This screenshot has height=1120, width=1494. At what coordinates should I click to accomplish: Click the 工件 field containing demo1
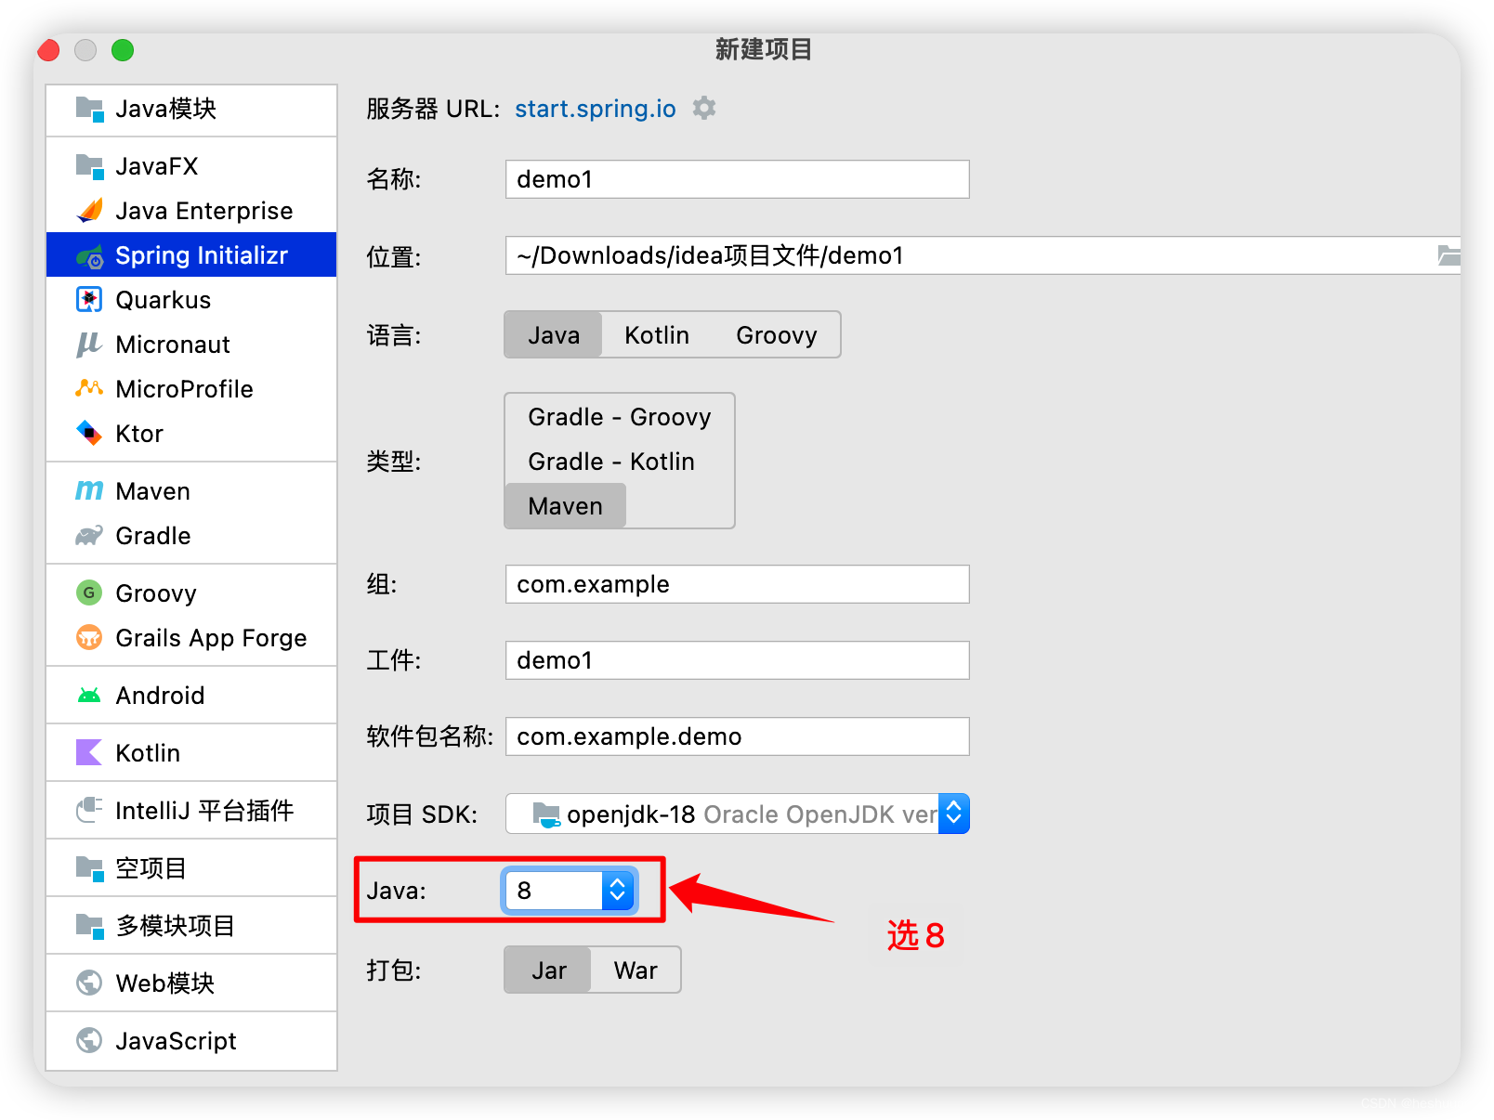[737, 660]
